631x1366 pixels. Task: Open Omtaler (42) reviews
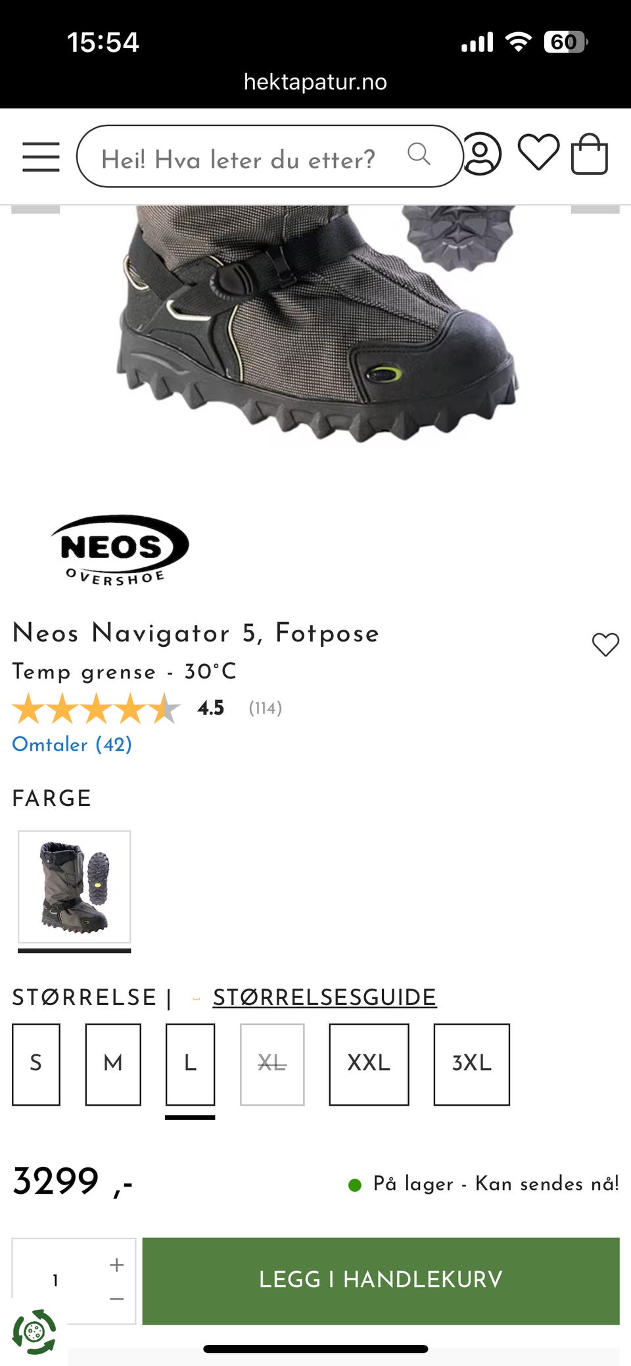tap(72, 744)
